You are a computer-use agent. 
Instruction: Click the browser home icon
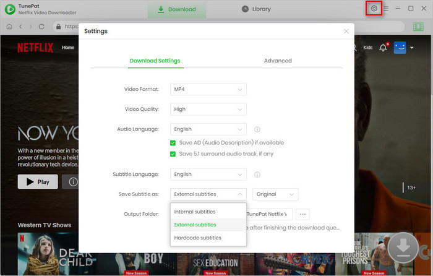pos(10,27)
